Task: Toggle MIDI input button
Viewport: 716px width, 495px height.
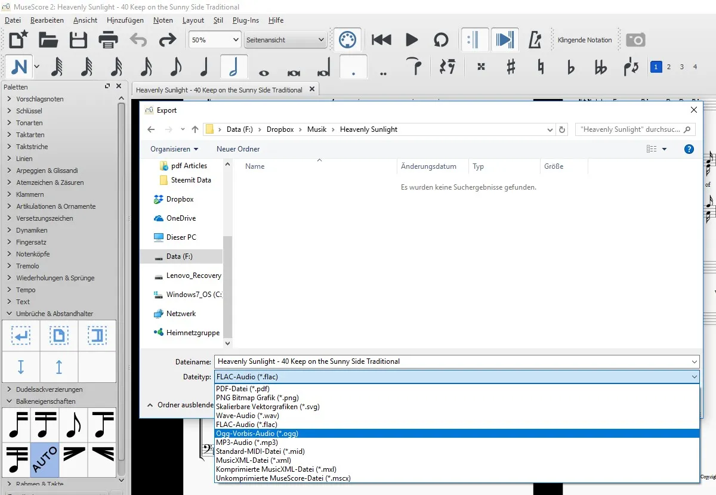Action: tap(347, 40)
